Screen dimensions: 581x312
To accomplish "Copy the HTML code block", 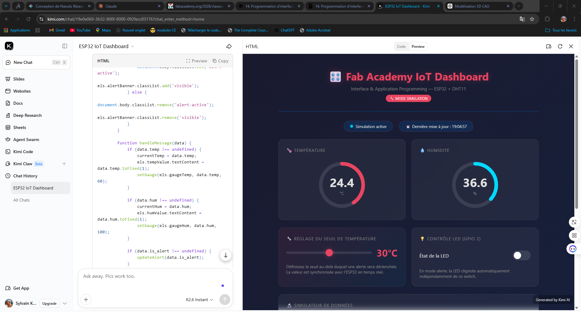I will click(x=221, y=61).
